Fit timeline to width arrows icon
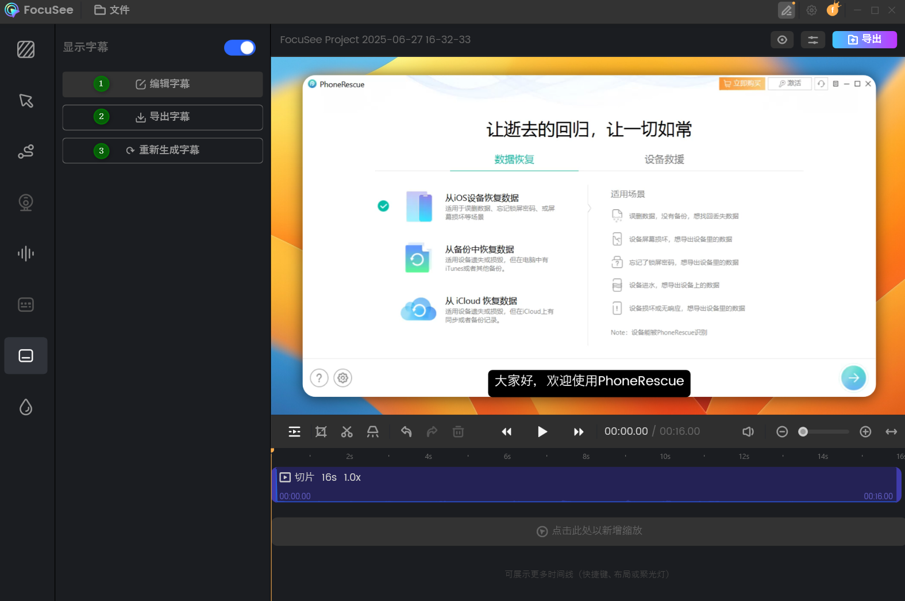The height and width of the screenshot is (601, 905). (891, 432)
